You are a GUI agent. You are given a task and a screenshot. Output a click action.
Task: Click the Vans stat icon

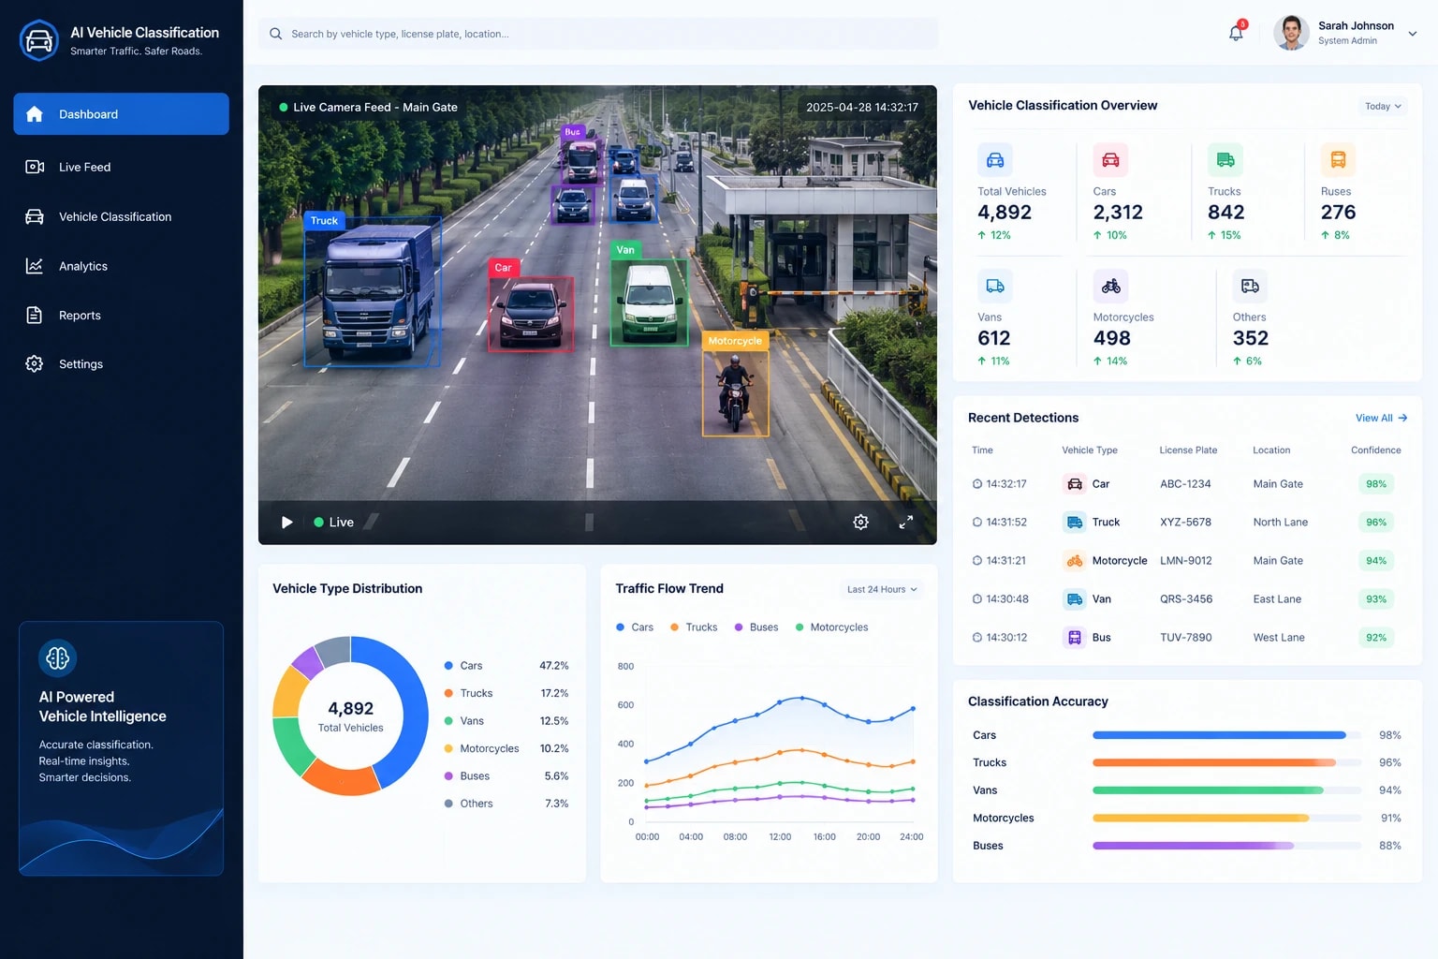(x=994, y=286)
